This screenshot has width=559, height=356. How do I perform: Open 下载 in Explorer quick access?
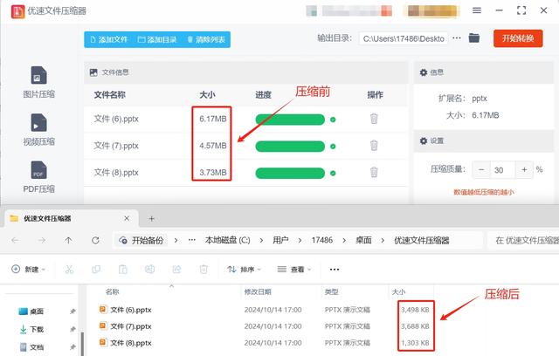tap(31, 329)
